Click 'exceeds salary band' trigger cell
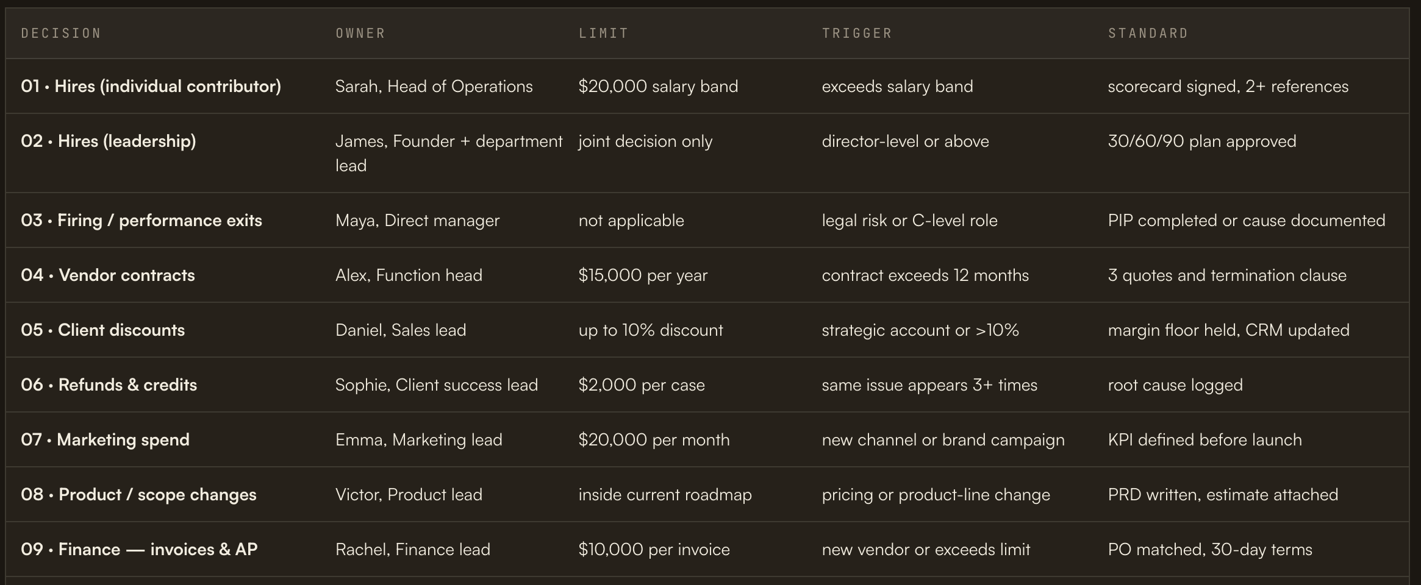 point(897,86)
